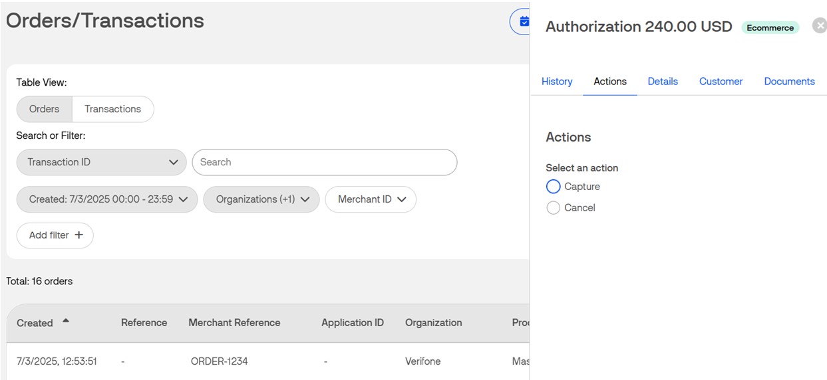Click the Add filter button

pos(55,235)
